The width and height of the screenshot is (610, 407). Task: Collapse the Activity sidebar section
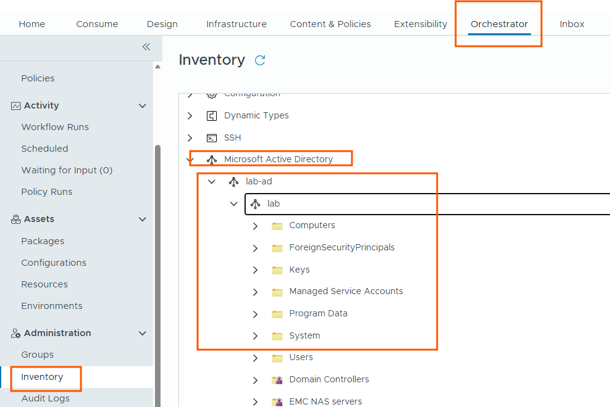click(143, 106)
